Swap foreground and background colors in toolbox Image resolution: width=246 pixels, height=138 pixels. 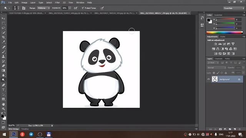[5, 112]
